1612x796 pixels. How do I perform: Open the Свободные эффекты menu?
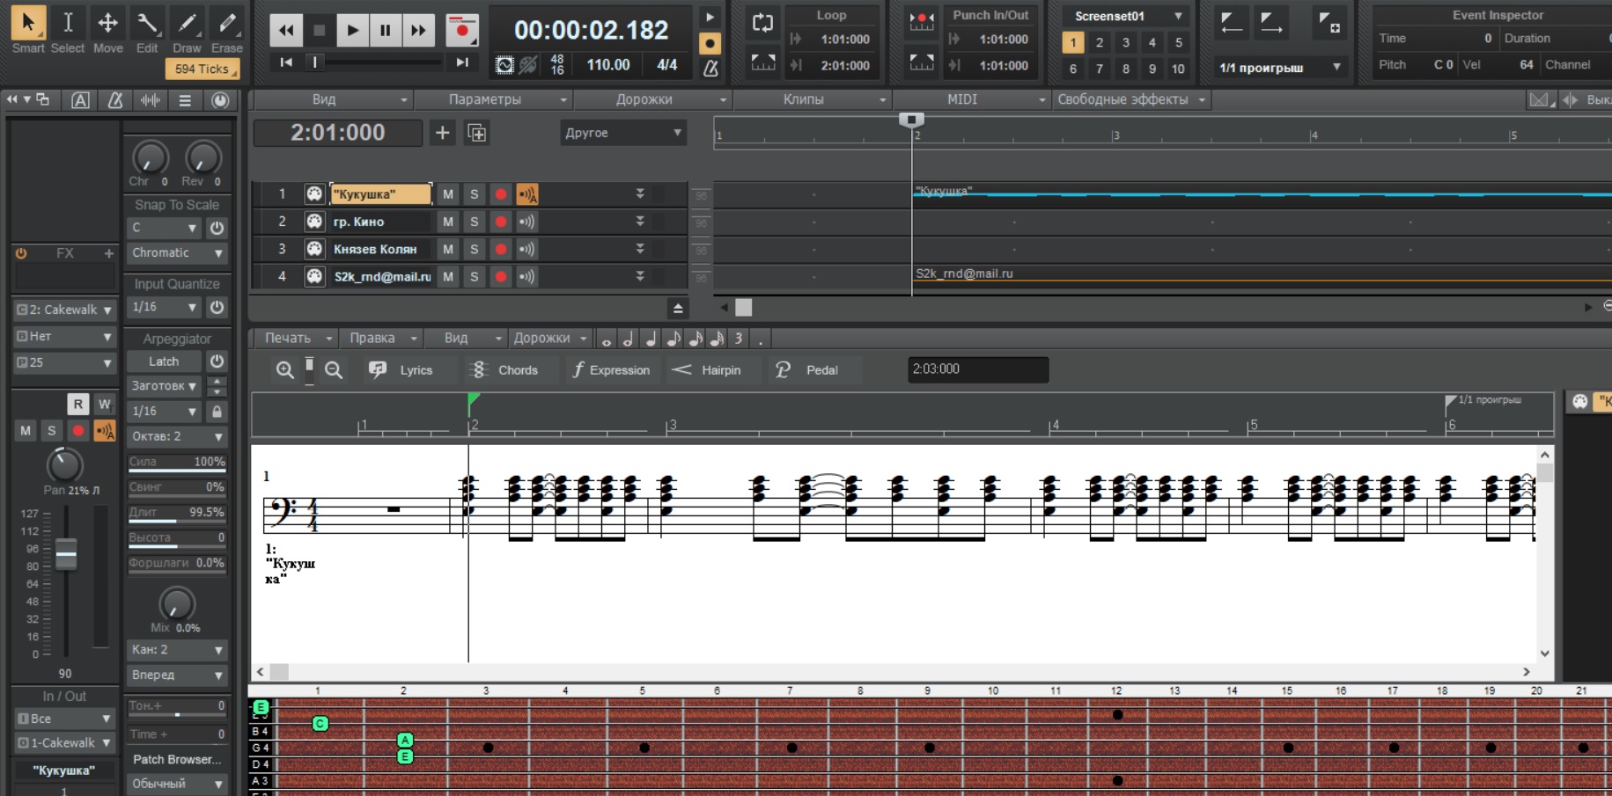pyautogui.click(x=1130, y=99)
